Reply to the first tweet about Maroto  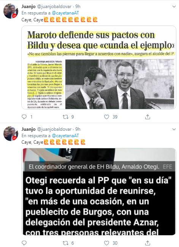[24, 117]
